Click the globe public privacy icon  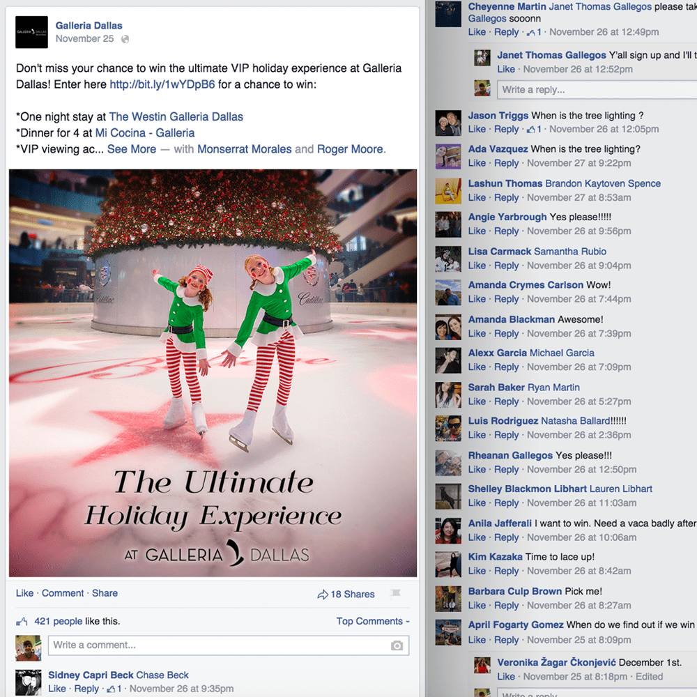coord(125,39)
